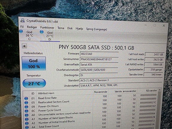Click the Rå værdier column header
The image size is (172, 129).
(152, 91)
